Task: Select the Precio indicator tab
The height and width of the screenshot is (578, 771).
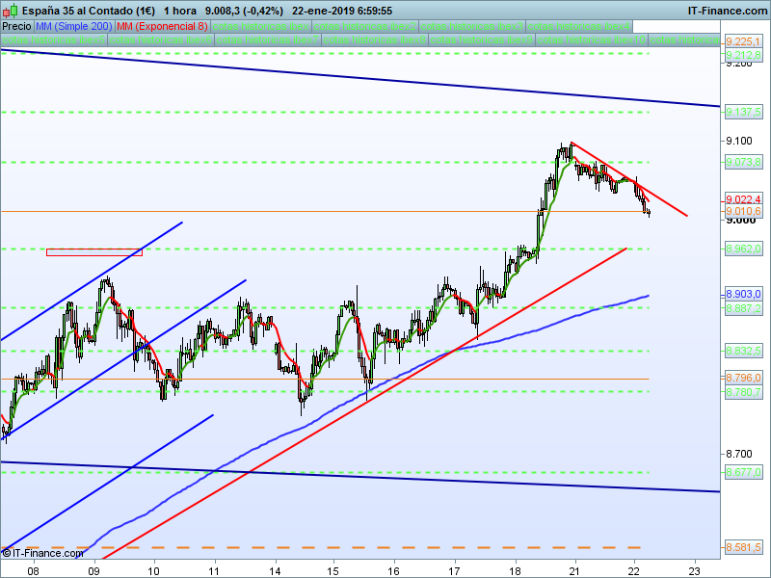Action: (16, 26)
